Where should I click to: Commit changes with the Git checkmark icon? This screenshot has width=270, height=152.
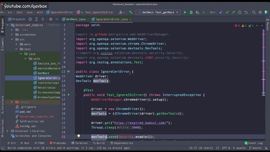[227, 12]
